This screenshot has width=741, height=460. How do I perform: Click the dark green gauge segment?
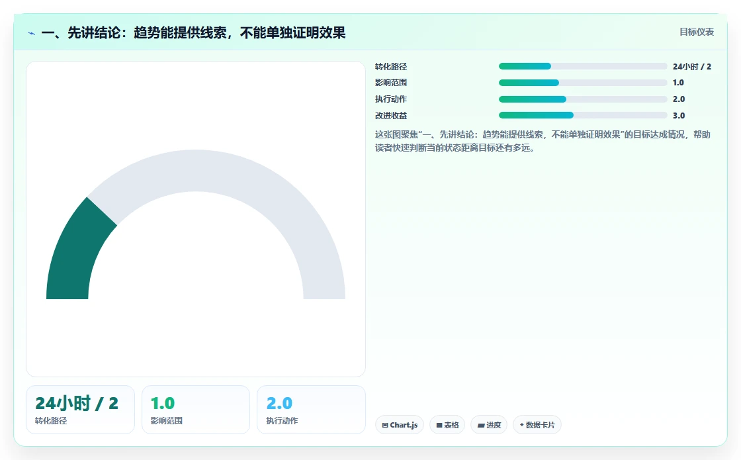(x=75, y=253)
